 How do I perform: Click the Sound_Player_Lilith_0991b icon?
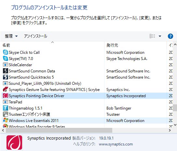[x=5, y=83]
